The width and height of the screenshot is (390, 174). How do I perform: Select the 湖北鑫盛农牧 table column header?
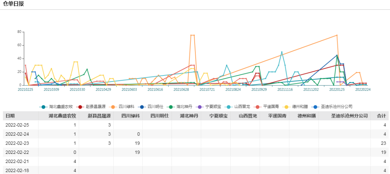(x=62, y=116)
